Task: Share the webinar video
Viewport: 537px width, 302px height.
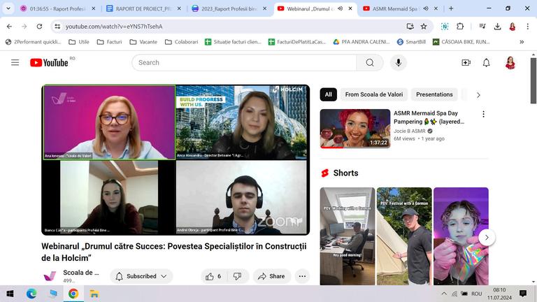Action: pos(271,276)
